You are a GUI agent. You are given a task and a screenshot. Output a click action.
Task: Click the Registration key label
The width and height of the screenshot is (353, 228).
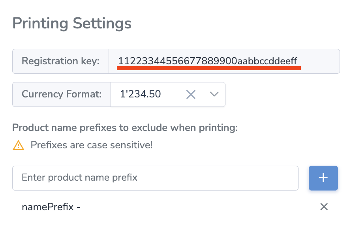pyautogui.click(x=60, y=61)
